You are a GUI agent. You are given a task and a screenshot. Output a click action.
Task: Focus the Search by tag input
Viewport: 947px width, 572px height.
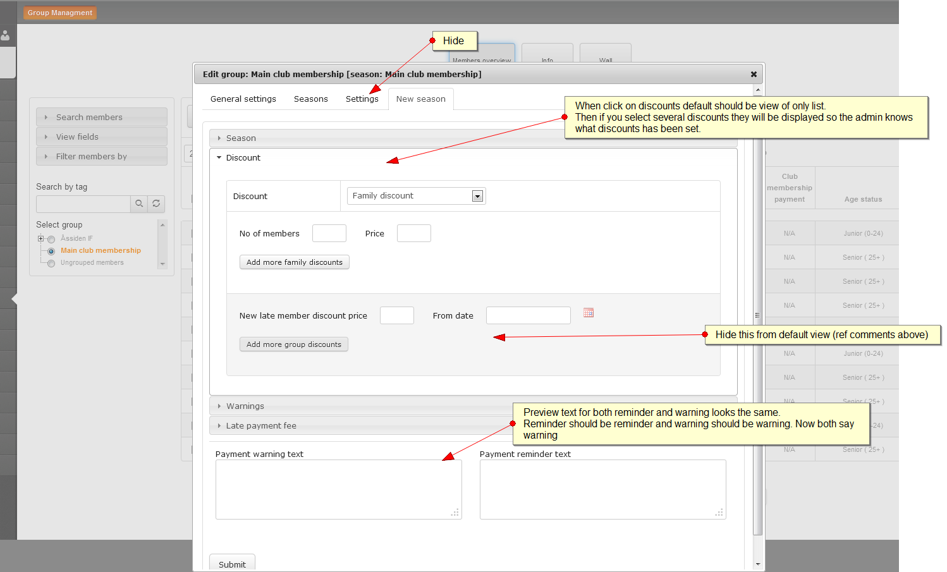pyautogui.click(x=83, y=204)
